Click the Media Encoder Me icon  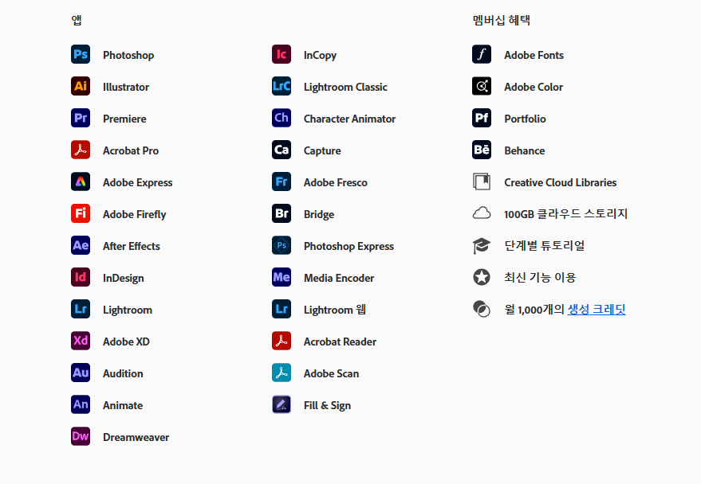pyautogui.click(x=282, y=277)
